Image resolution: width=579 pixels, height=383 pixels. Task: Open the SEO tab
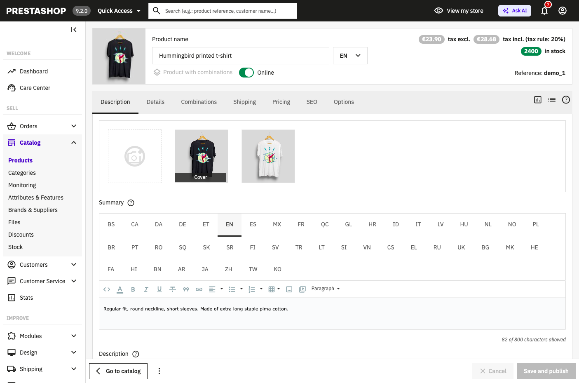[312, 102]
